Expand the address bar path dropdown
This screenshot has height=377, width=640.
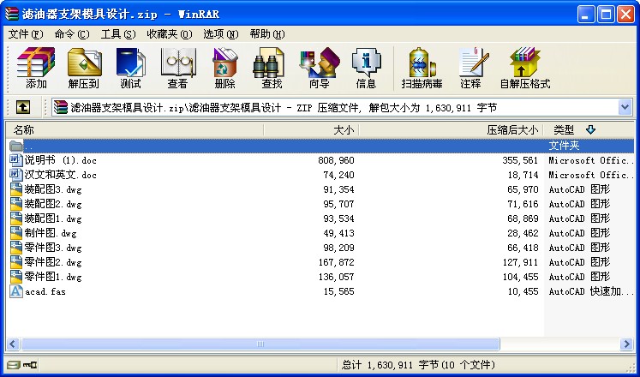pyautogui.click(x=625, y=107)
